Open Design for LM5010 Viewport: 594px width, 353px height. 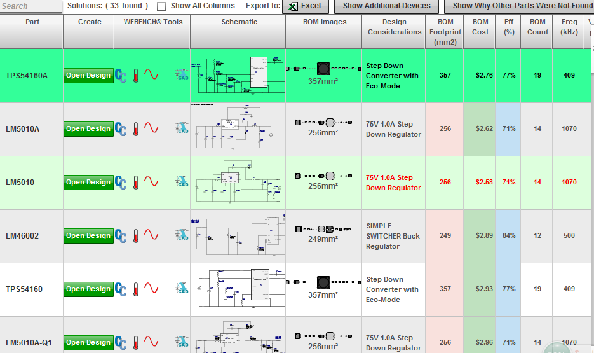[88, 183]
